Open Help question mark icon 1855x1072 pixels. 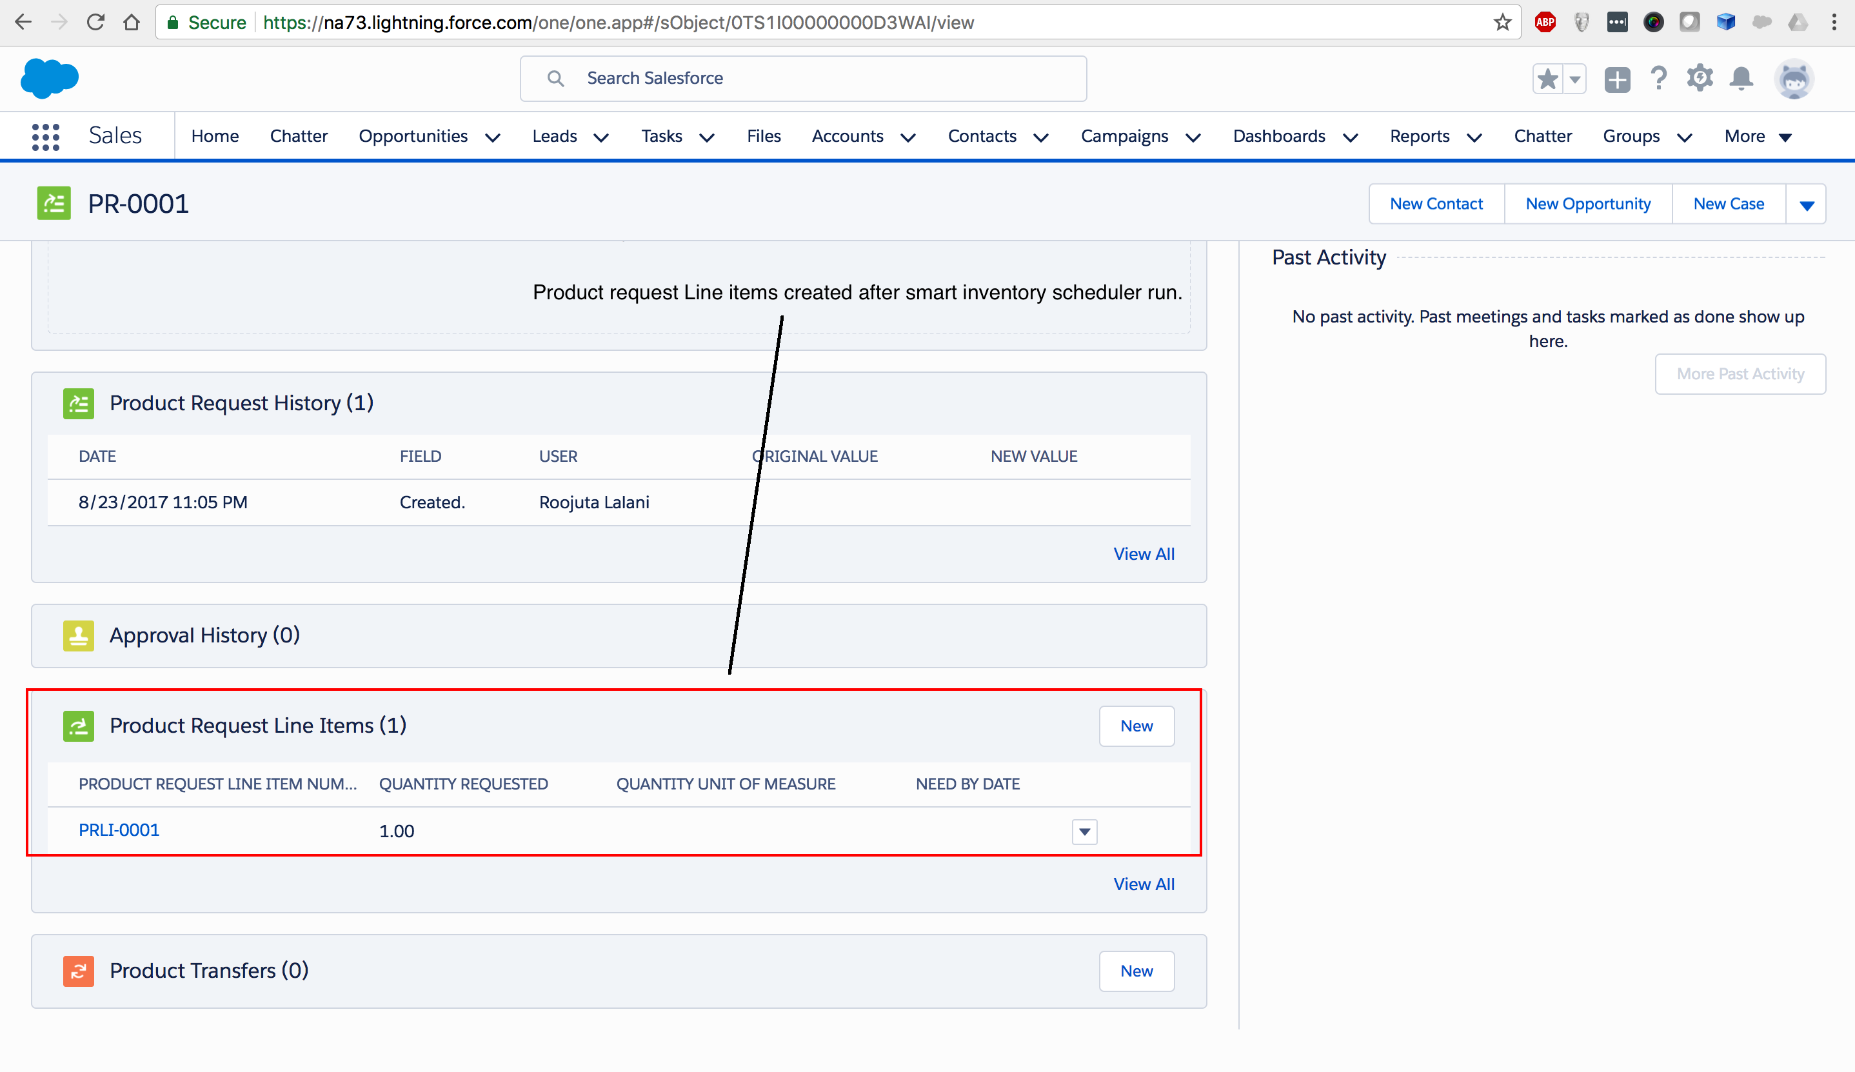click(x=1658, y=78)
